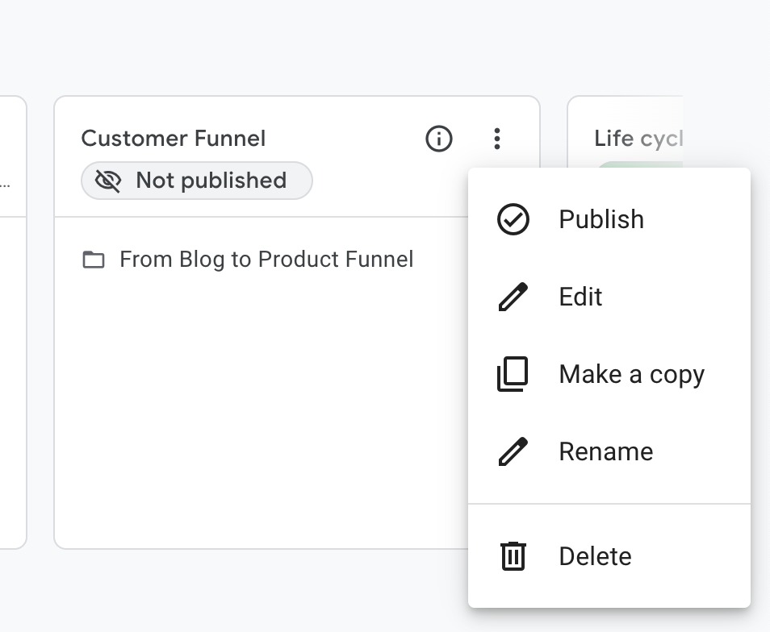The height and width of the screenshot is (632, 770).
Task: Click the pencil icon next to Edit
Action: click(513, 297)
